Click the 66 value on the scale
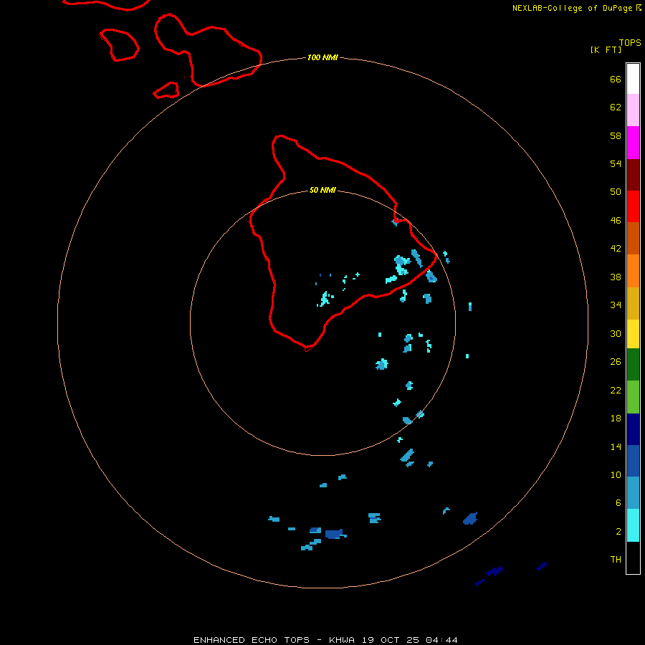 click(616, 79)
